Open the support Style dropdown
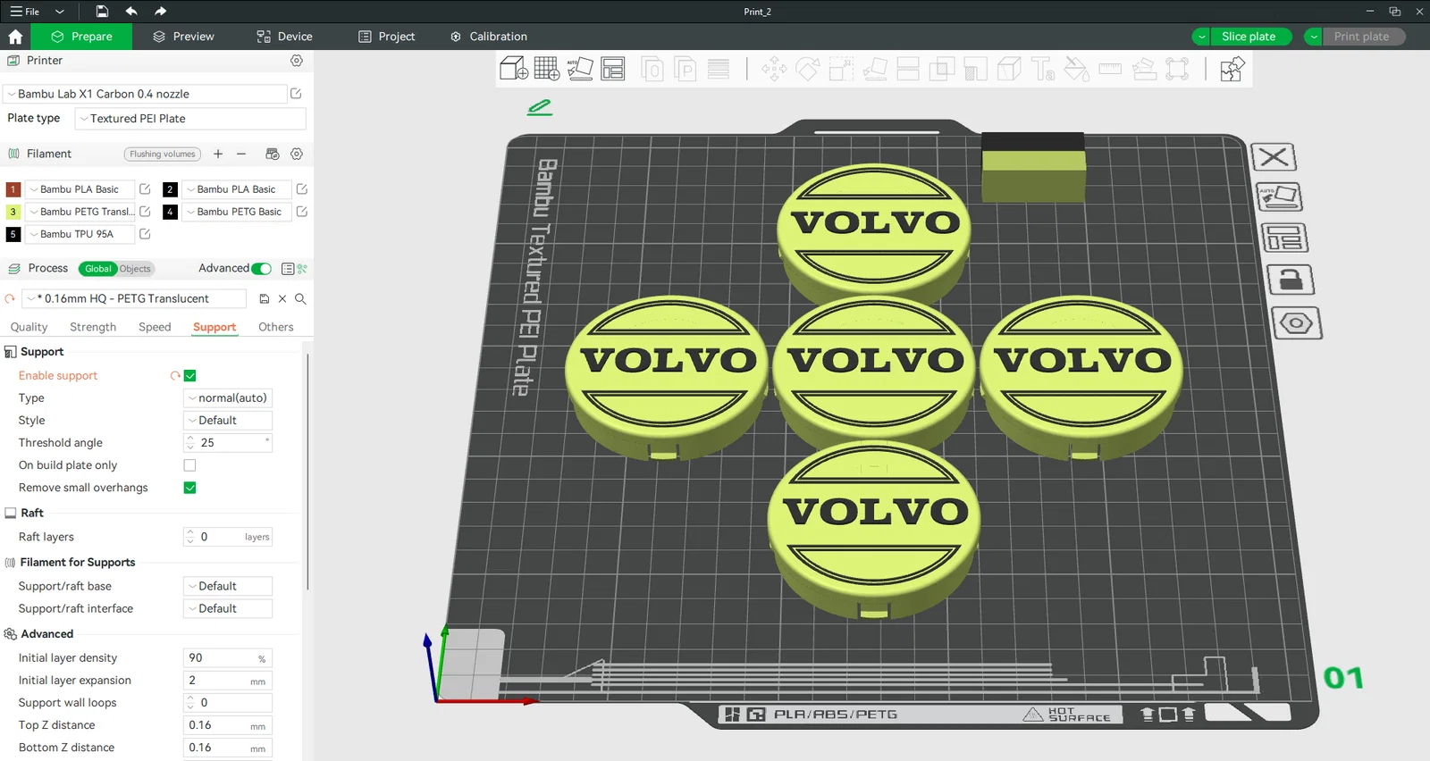The image size is (1430, 761). [x=228, y=421]
